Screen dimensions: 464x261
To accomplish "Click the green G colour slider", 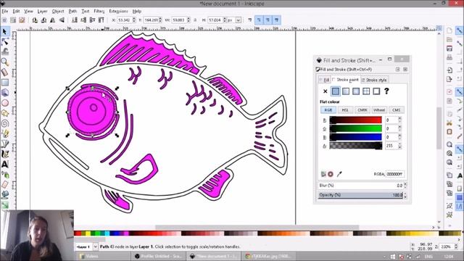I will (355, 128).
